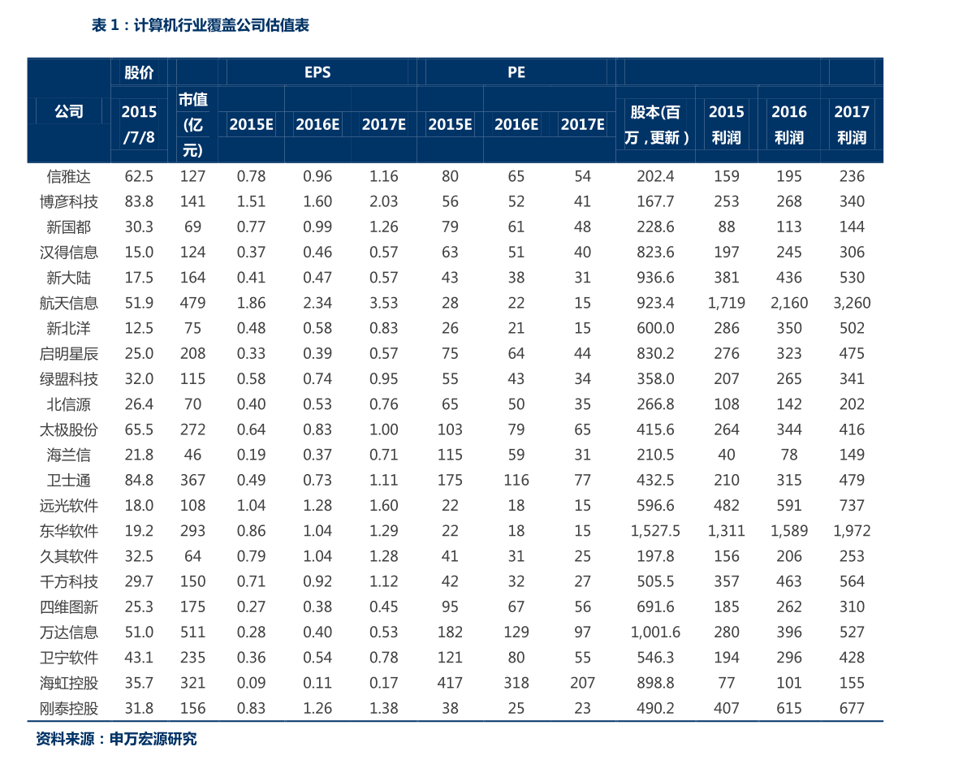
Task: Click 卫士通 stock price 84.8
Action: (139, 481)
